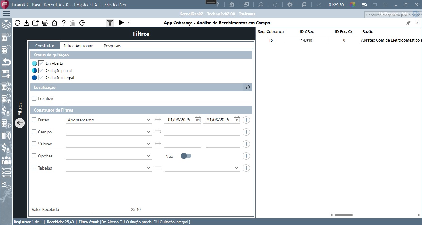This screenshot has width=422, height=225.
Task: Click the calculator minus sidebar icon
Action: (6, 50)
